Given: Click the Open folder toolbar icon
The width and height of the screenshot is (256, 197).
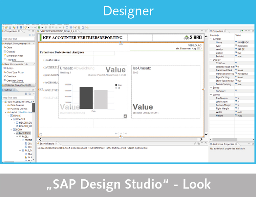Looking at the screenshot, I should click(x=6, y=28).
